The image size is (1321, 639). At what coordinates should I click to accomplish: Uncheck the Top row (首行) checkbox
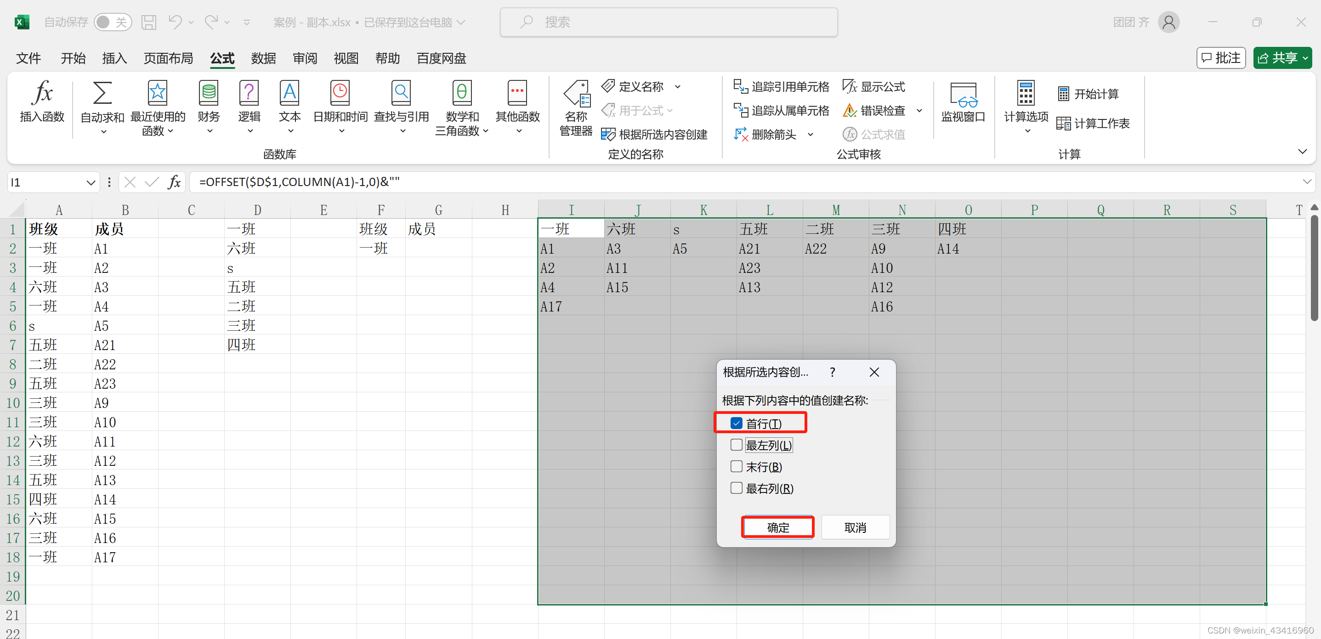[x=737, y=423]
